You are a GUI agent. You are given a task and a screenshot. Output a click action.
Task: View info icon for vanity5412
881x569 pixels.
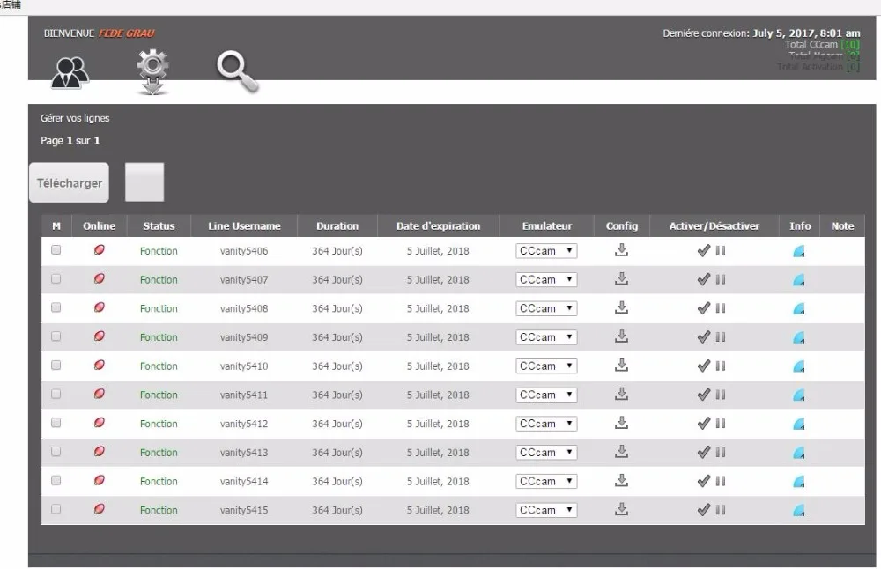(798, 424)
